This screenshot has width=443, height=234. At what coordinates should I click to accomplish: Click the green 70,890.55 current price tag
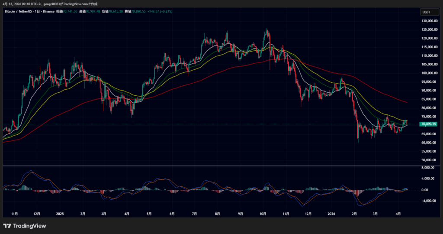pyautogui.click(x=428, y=124)
